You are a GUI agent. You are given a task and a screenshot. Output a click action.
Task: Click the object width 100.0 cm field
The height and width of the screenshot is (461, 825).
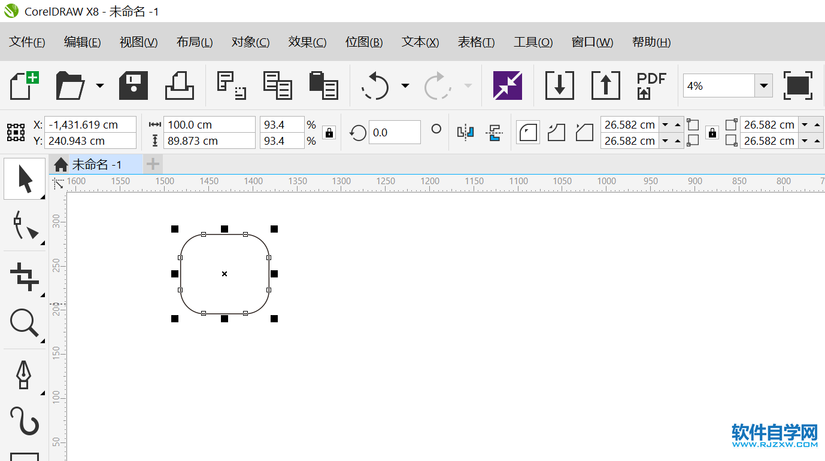[x=209, y=125]
